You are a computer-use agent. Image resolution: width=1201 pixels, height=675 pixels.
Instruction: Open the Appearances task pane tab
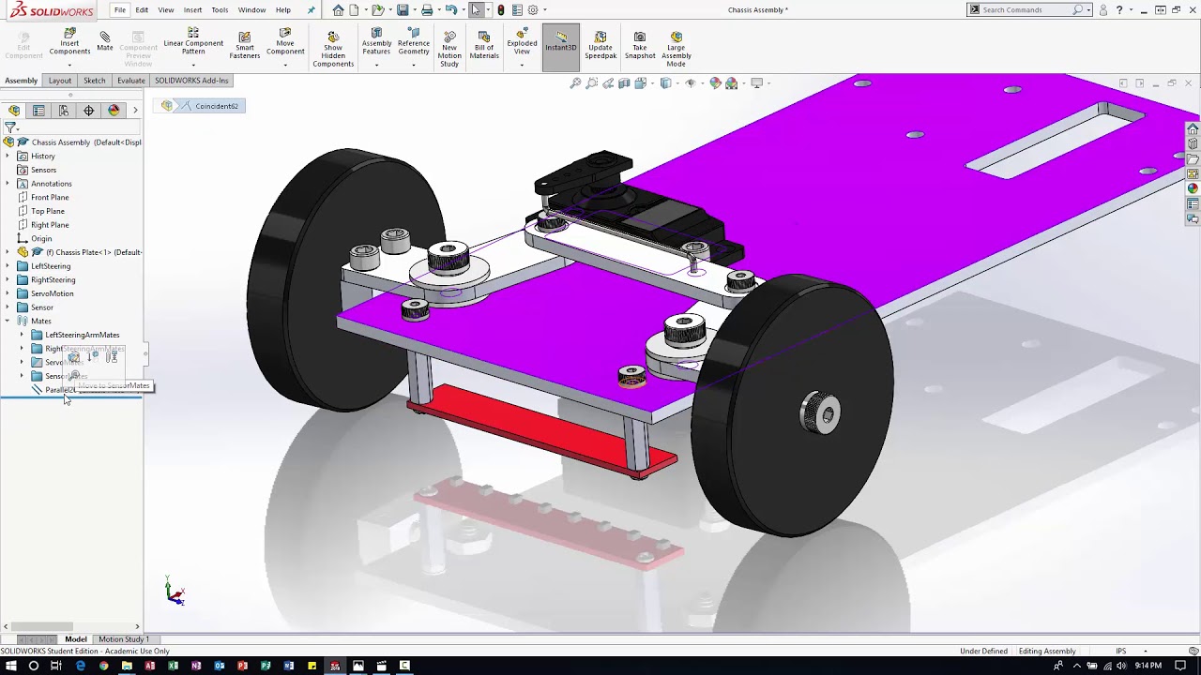coord(1193,188)
